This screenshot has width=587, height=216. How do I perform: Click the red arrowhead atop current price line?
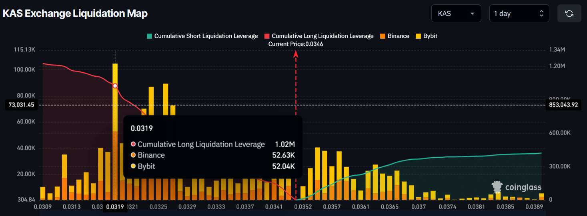296,54
